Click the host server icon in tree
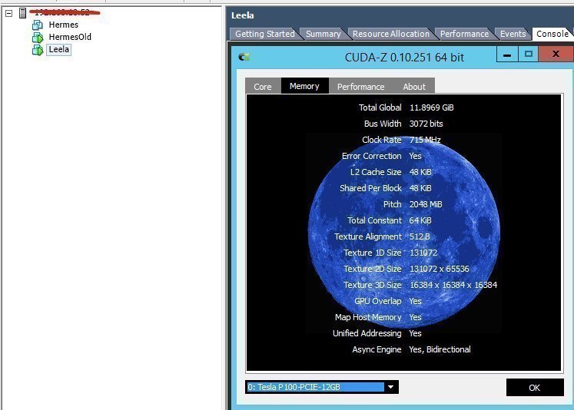Screen dimensions: 574x410 (22, 13)
